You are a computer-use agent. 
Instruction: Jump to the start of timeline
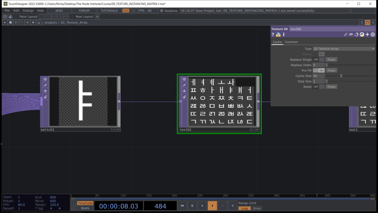coord(182,206)
